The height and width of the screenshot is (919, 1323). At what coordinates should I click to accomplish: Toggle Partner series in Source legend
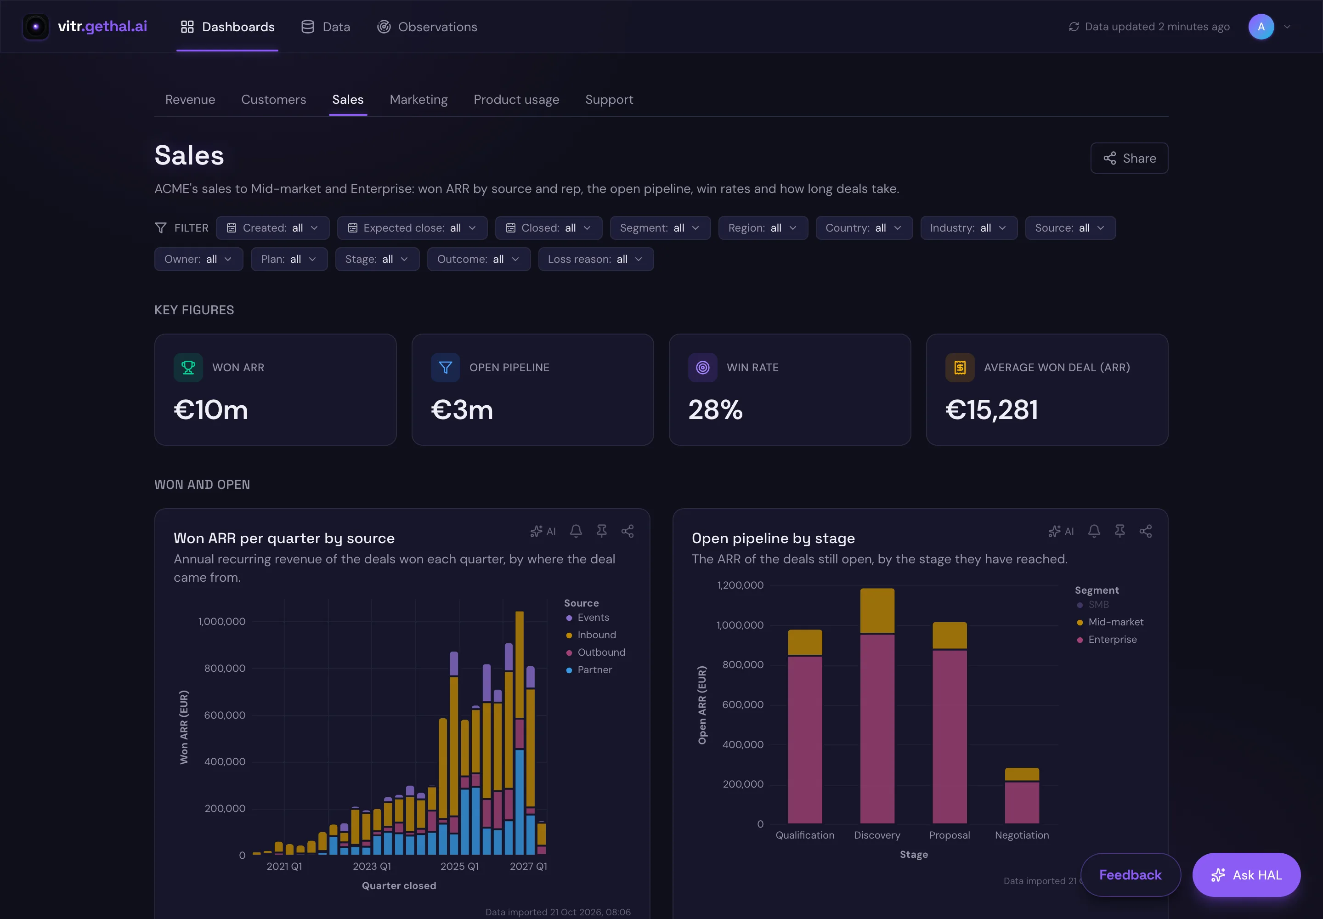click(x=588, y=669)
